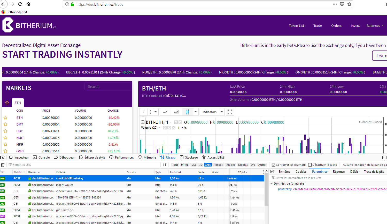Open the Mémoire devtools tab
This screenshot has width=387, height=224.
coord(147,157)
